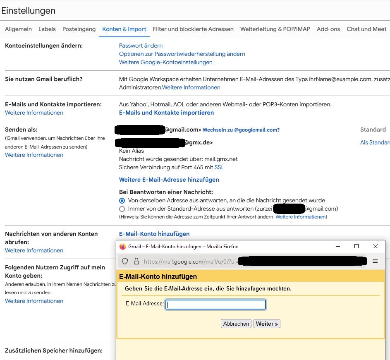390x360 pixels.
Task: Select 'Von derselben Adresse aus antworten' option
Action: [x=122, y=201]
